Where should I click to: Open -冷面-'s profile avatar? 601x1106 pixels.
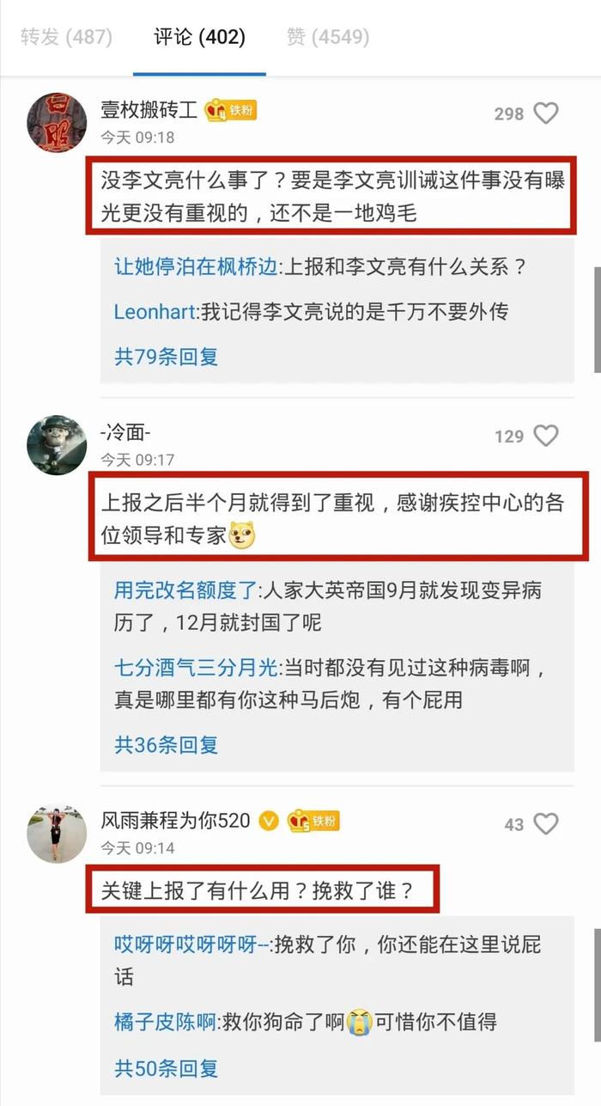pos(58,445)
